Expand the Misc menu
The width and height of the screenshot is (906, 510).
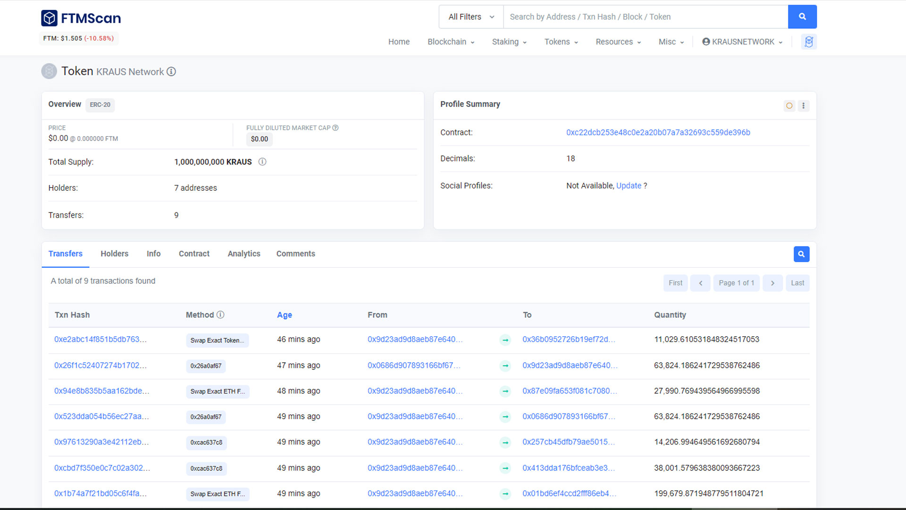671,42
